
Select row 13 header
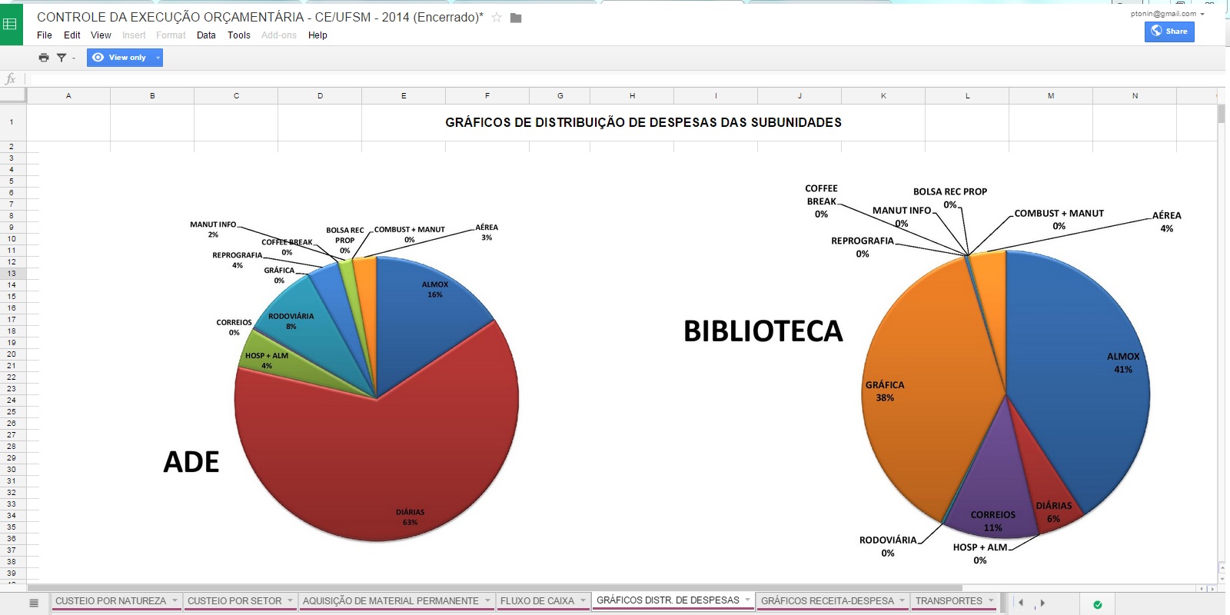point(12,274)
